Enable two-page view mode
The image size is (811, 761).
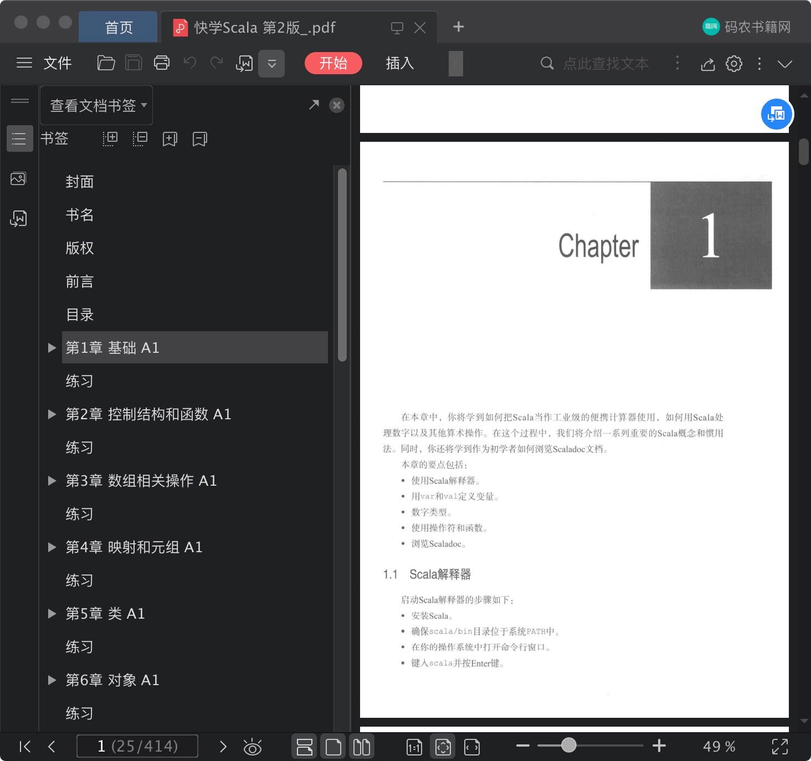pos(362,747)
